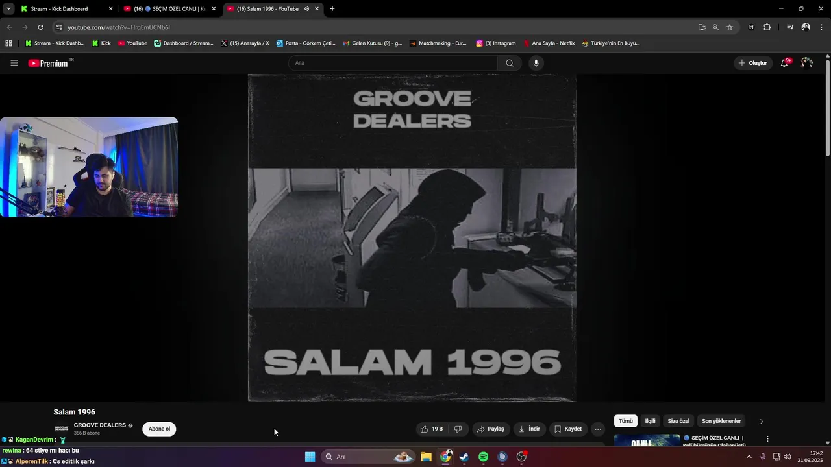
Task: Open Windows Start menu
Action: 310,457
